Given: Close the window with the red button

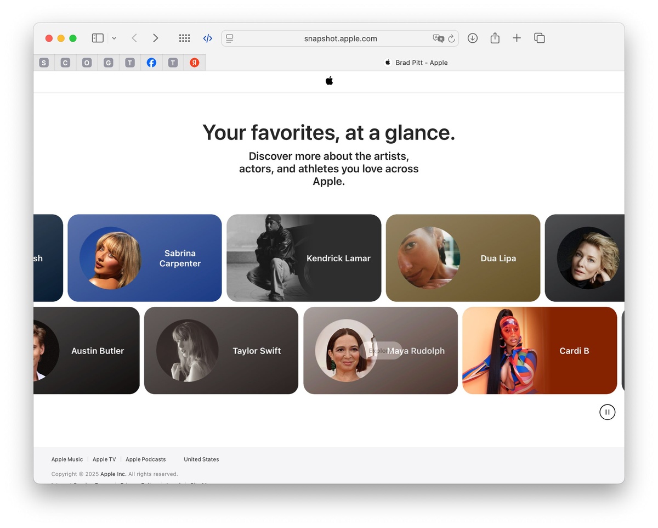Looking at the screenshot, I should click(49, 38).
